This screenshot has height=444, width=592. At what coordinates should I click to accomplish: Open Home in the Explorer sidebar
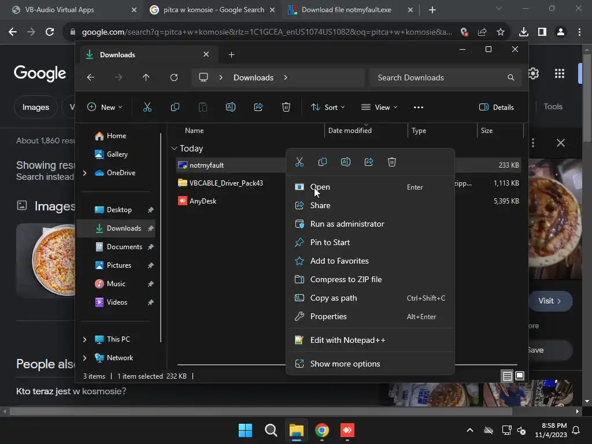pyautogui.click(x=116, y=136)
